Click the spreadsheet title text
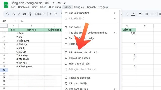 [30, 3]
